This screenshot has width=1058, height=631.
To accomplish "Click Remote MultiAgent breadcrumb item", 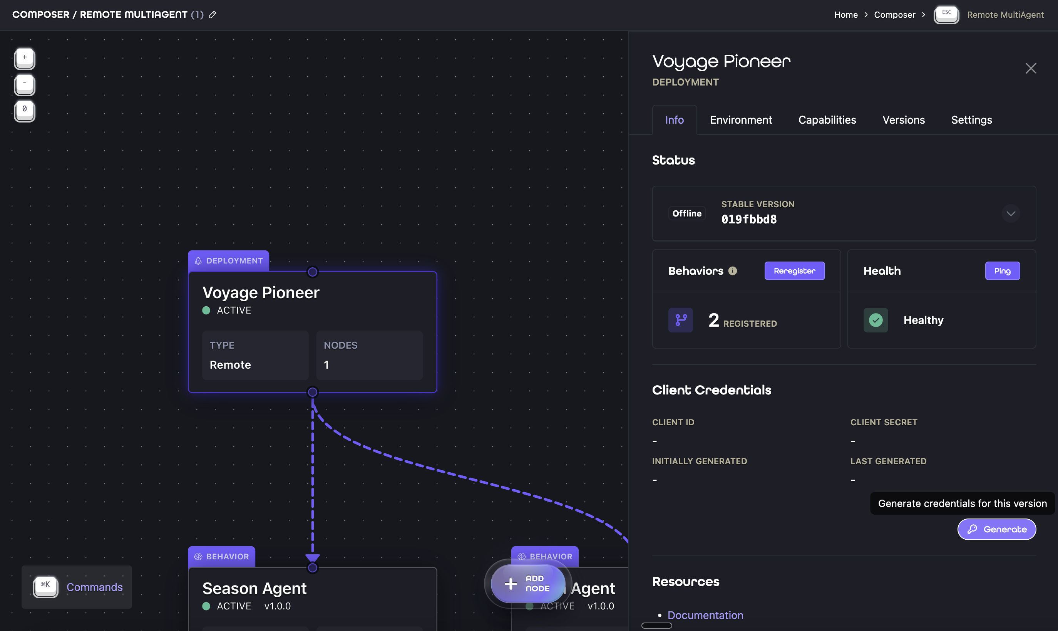I will 1005,15.
